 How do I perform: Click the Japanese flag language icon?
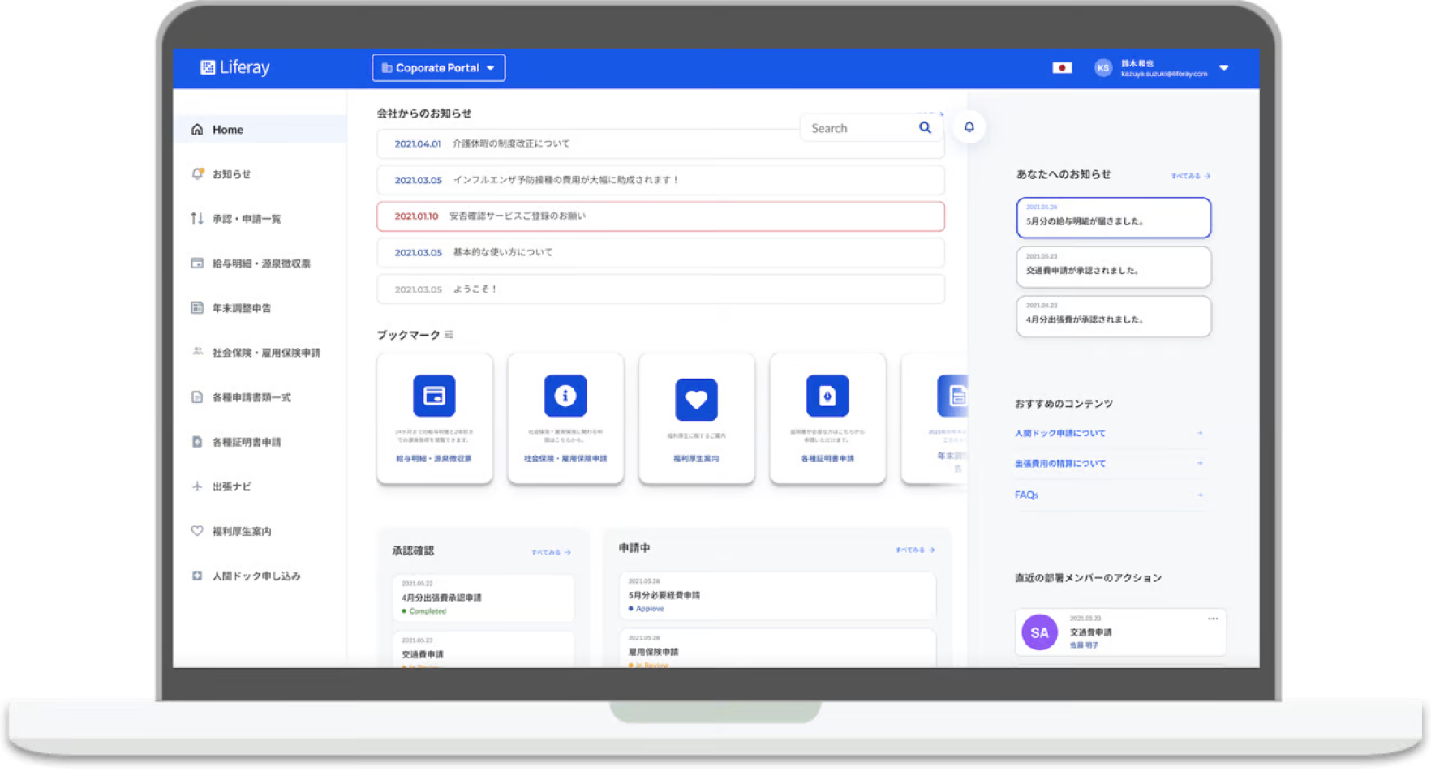[1063, 68]
